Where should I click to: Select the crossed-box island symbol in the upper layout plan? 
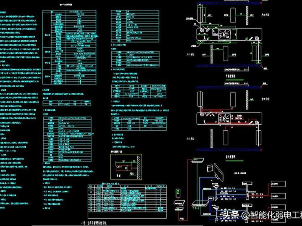[x=224, y=35]
